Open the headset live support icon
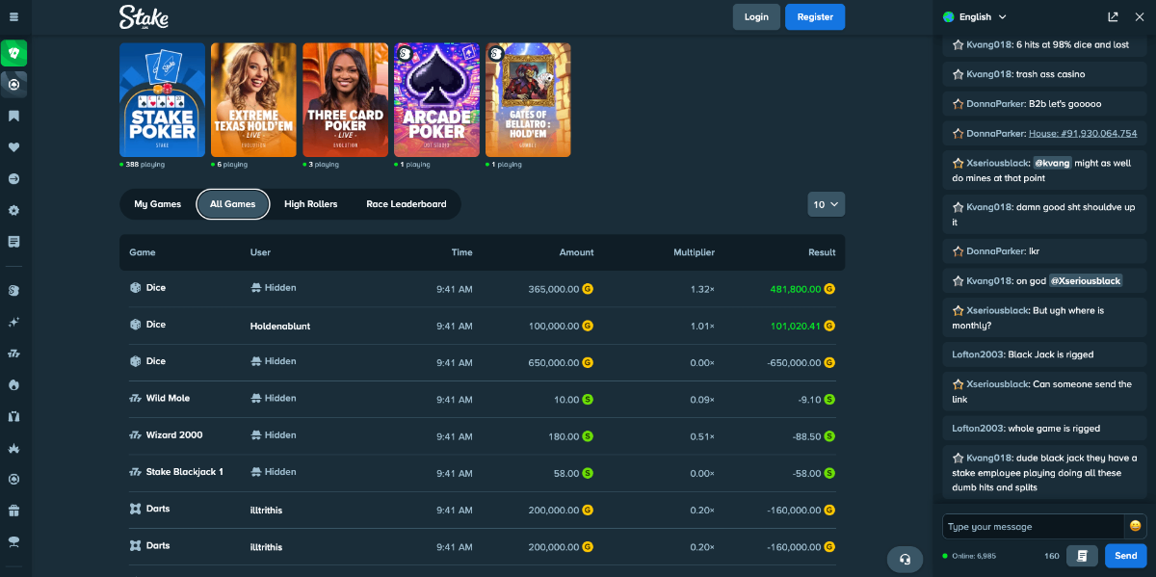The width and height of the screenshot is (1156, 577). (x=905, y=559)
